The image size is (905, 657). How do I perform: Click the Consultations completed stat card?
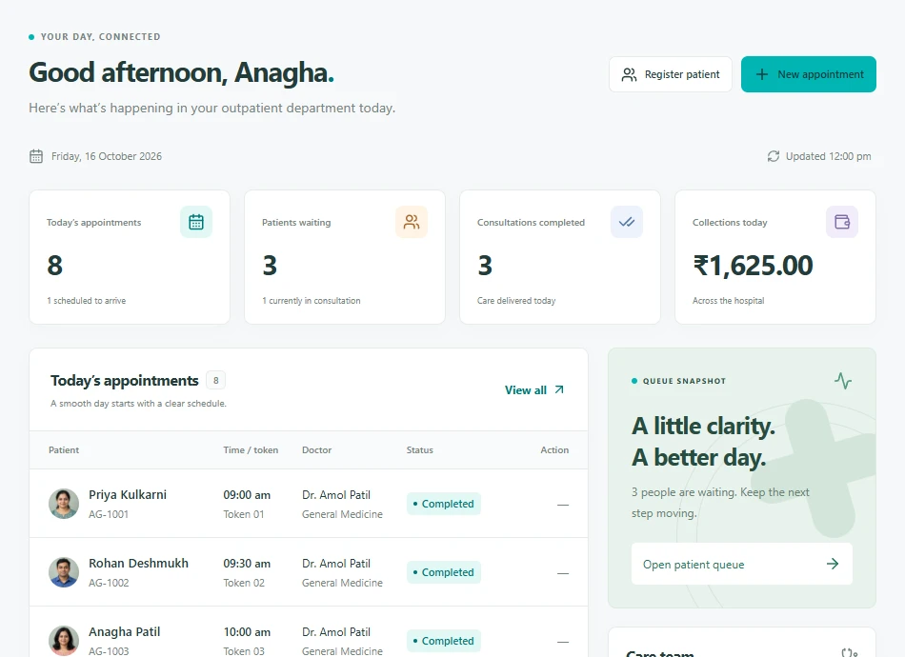[560, 257]
